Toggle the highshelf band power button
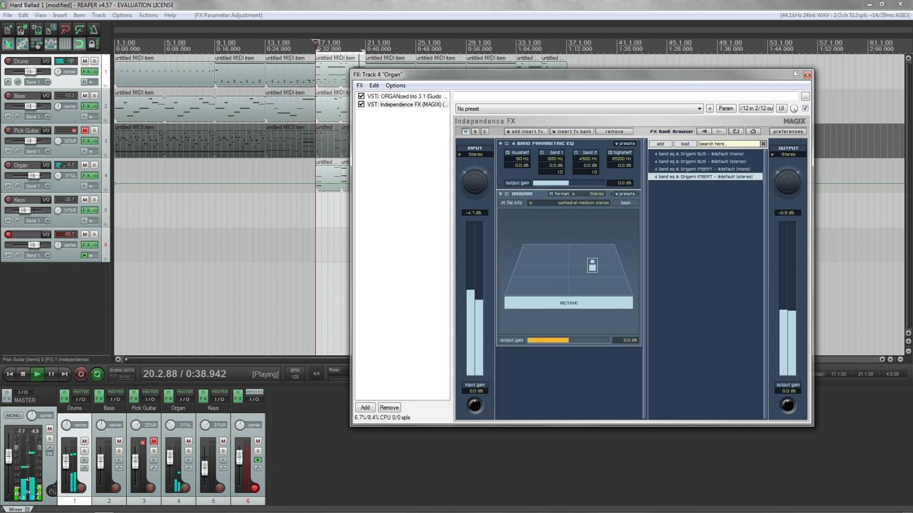 [610, 152]
